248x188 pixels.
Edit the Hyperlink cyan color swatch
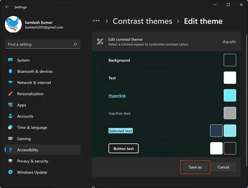click(230, 95)
